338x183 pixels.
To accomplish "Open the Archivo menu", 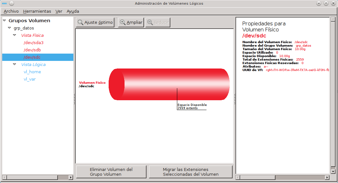I will pos(11,11).
